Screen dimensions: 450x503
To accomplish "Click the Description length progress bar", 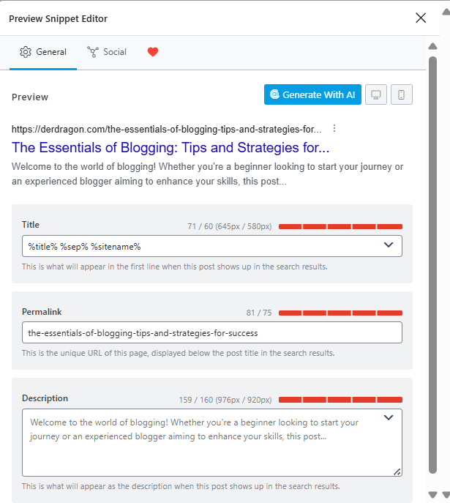I will tap(340, 400).
